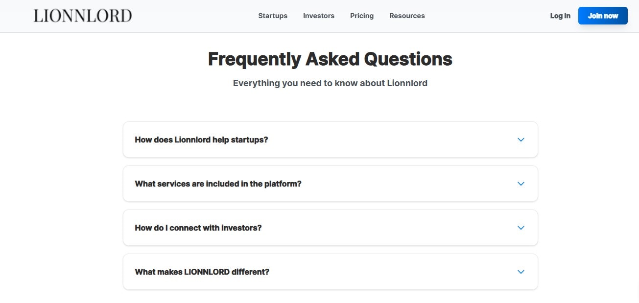Open the Resources menu item
This screenshot has width=639, height=303.
(407, 16)
